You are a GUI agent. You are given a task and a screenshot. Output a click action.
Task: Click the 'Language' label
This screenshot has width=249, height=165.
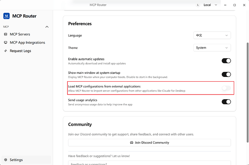[x=75, y=36]
